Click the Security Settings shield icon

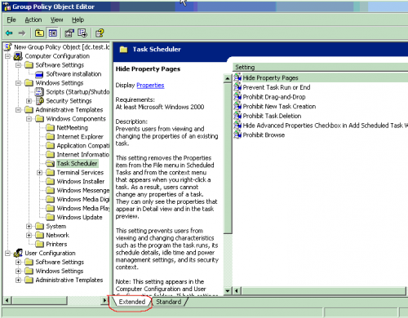coord(40,101)
